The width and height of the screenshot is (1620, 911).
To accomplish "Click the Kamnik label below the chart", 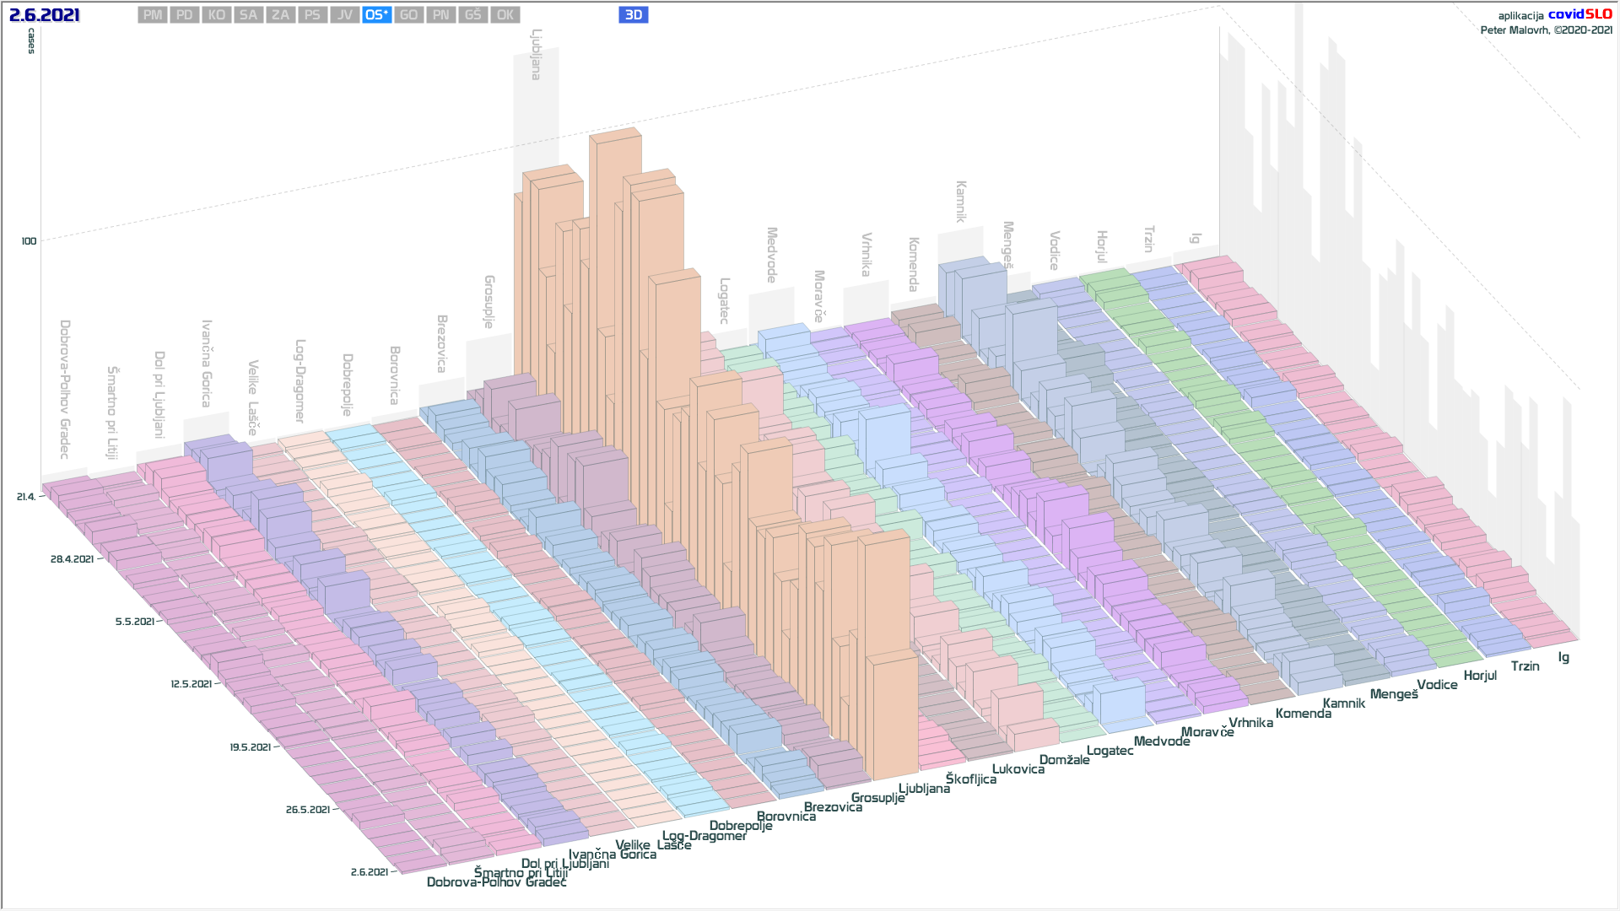I will coord(1343,703).
